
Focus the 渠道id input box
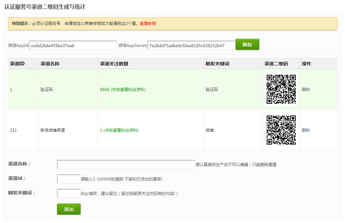click(69, 179)
